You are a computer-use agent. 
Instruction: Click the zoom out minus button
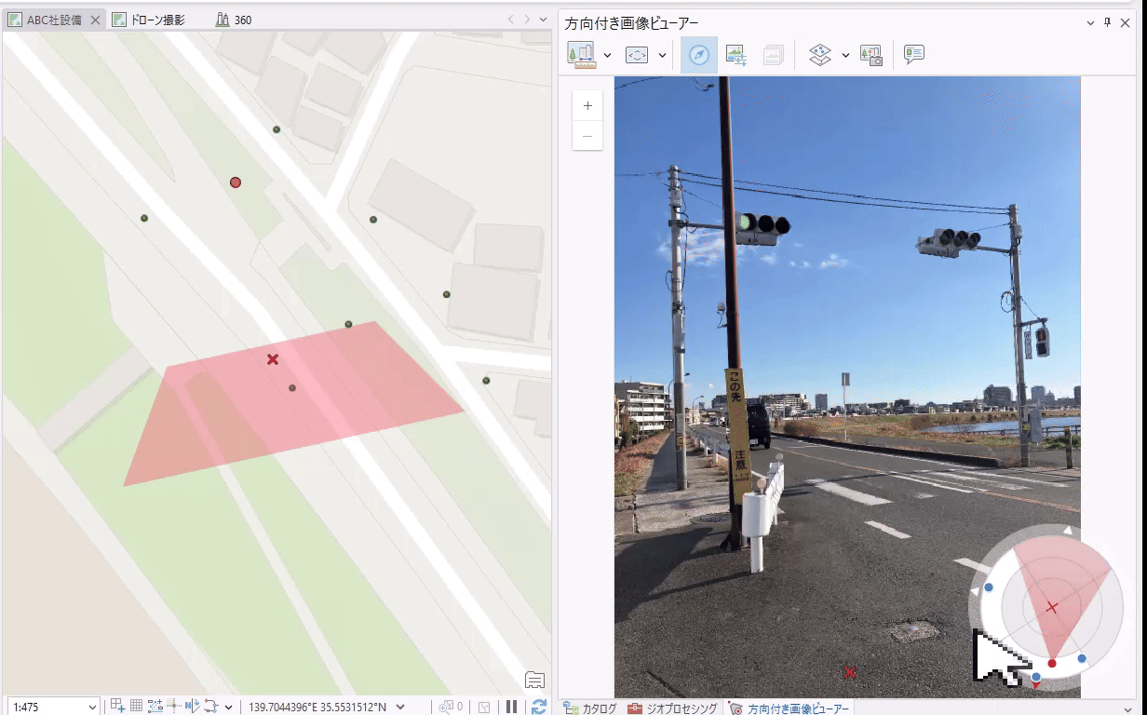click(x=587, y=136)
